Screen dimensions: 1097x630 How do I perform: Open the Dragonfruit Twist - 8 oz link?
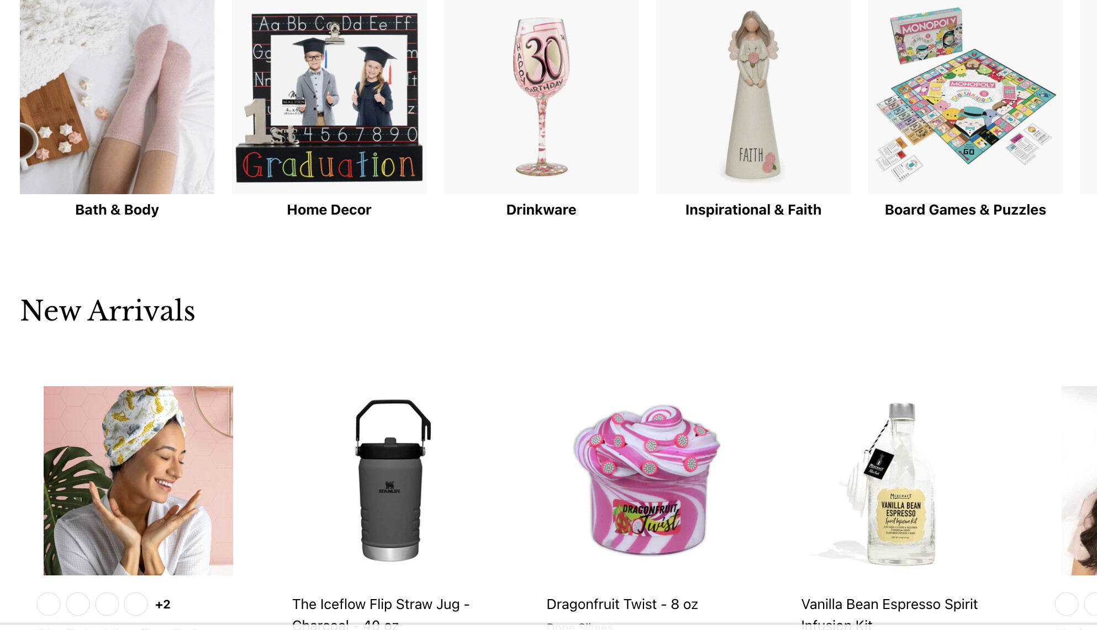point(622,604)
